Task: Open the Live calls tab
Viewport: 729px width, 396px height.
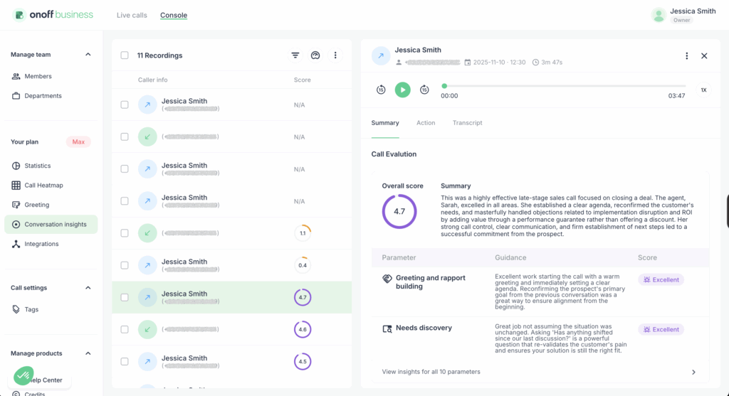Action: click(x=131, y=15)
